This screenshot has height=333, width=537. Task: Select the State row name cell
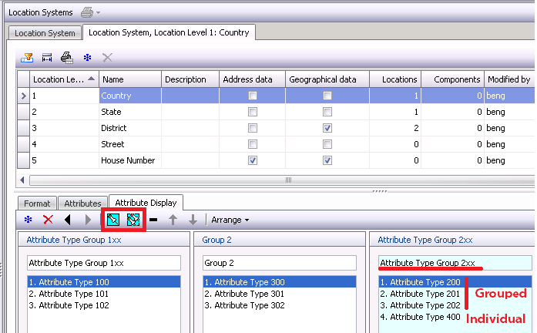[x=130, y=112]
